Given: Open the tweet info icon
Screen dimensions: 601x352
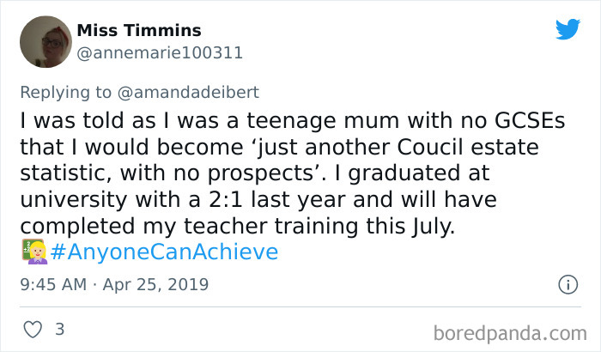Looking at the screenshot, I should (x=567, y=283).
